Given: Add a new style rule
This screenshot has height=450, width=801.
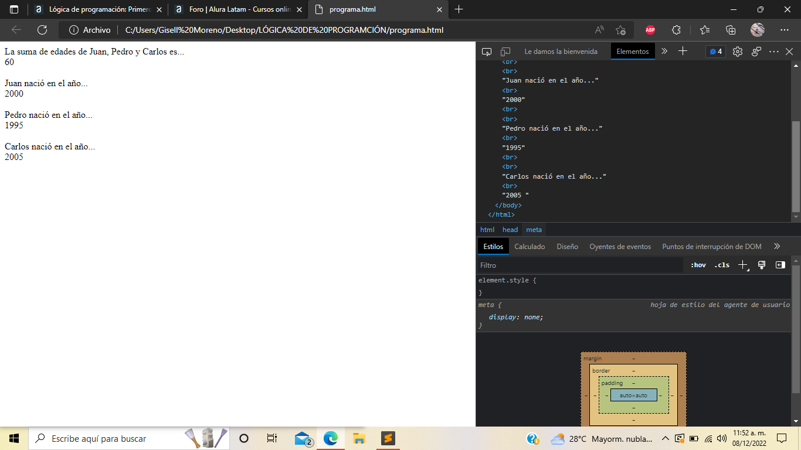Looking at the screenshot, I should coord(743,265).
